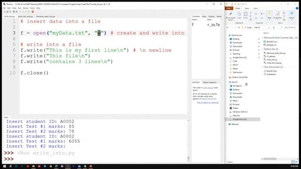Click the Explorer Up one level arrow
The image size is (301, 169).
click(239, 28)
